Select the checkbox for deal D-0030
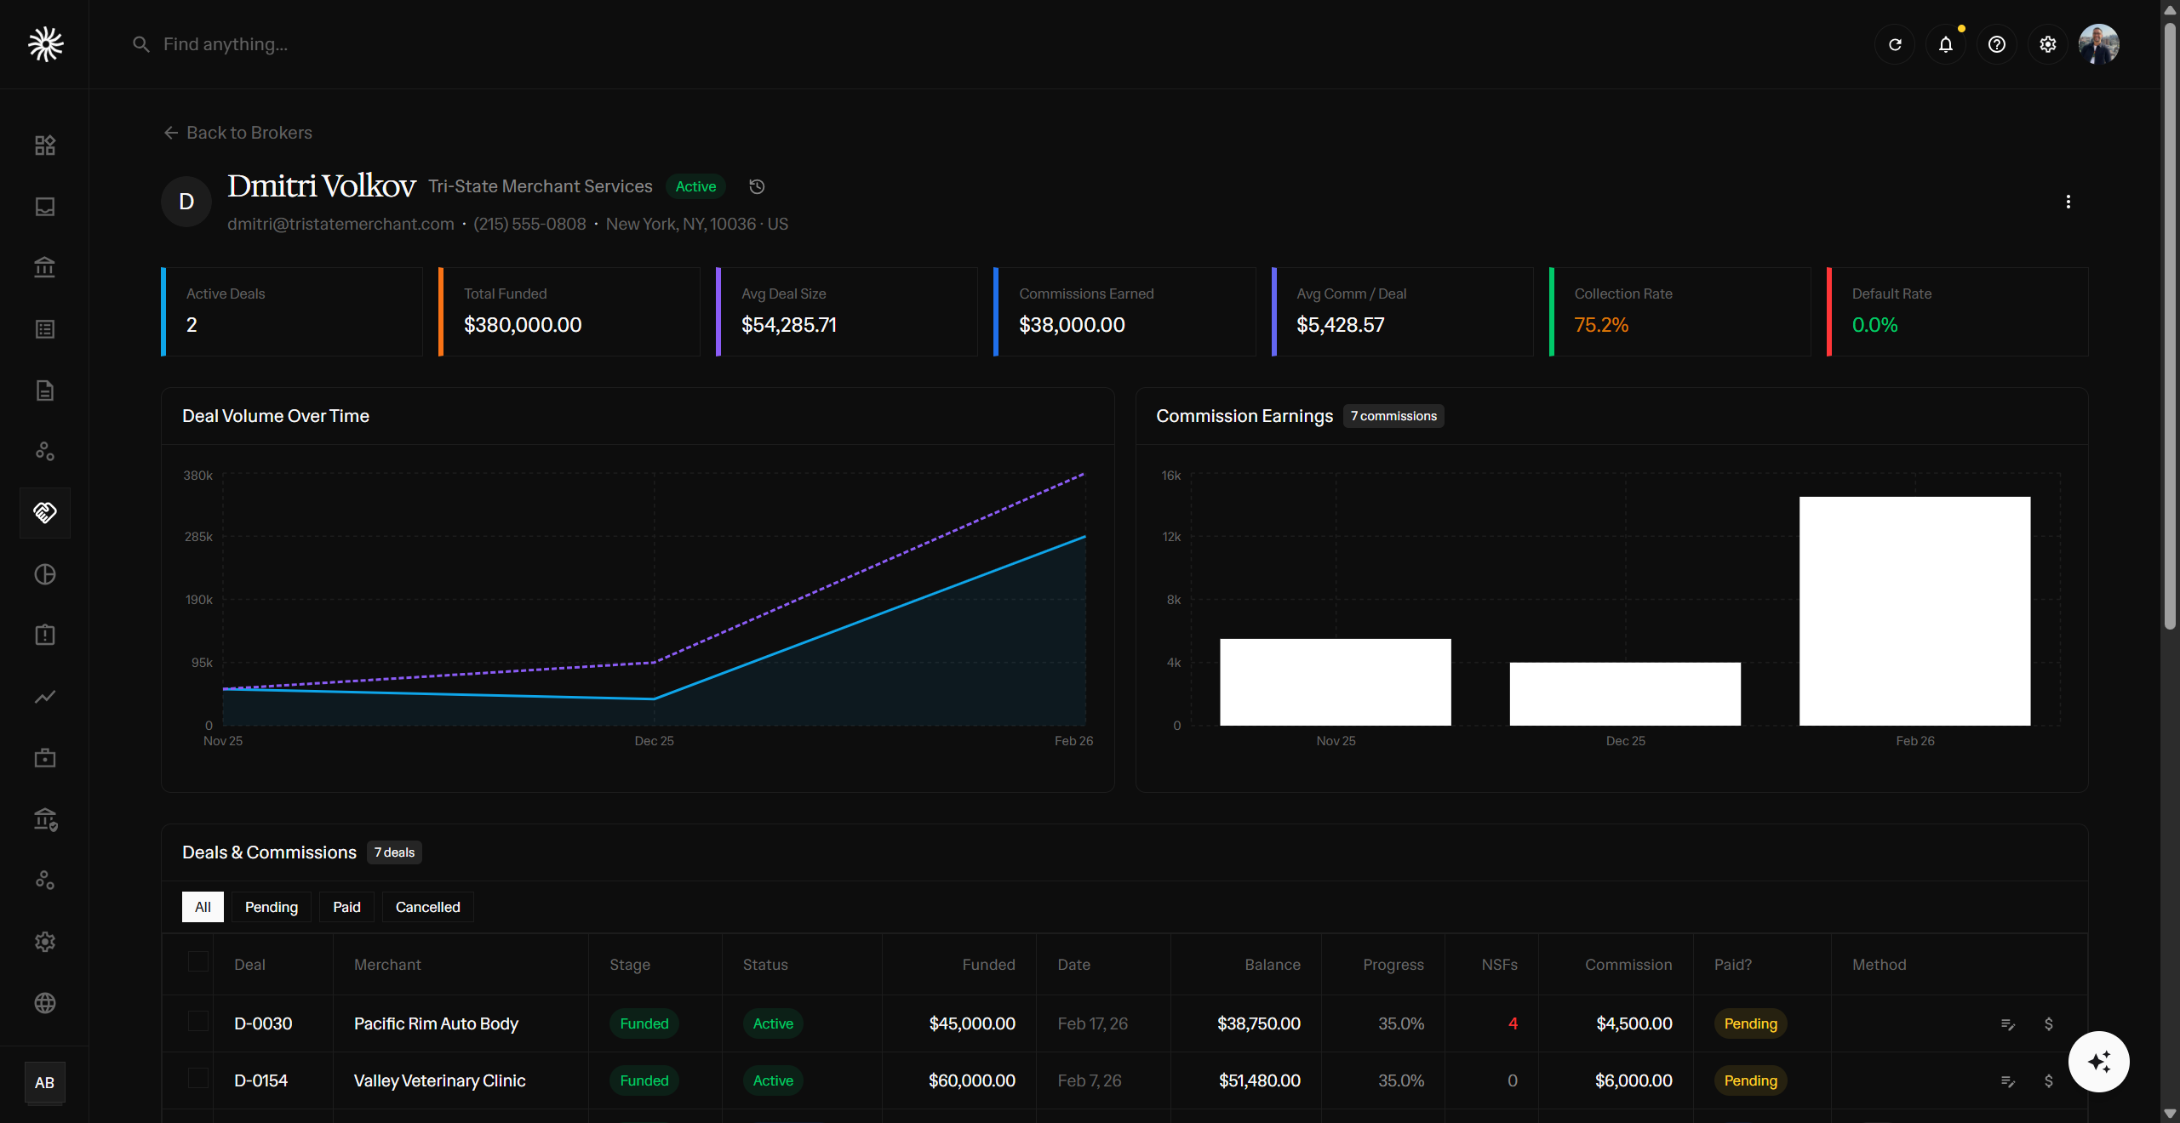 tap(197, 1023)
